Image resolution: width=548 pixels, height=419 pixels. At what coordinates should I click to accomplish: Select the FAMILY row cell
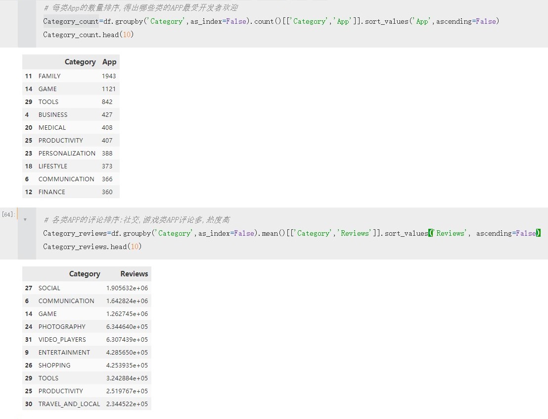[x=49, y=76]
